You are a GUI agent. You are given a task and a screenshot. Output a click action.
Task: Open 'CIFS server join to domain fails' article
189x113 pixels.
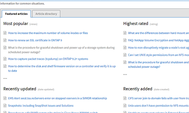tap(158, 98)
